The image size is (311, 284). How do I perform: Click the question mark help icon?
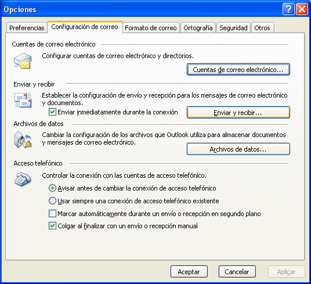(x=288, y=9)
